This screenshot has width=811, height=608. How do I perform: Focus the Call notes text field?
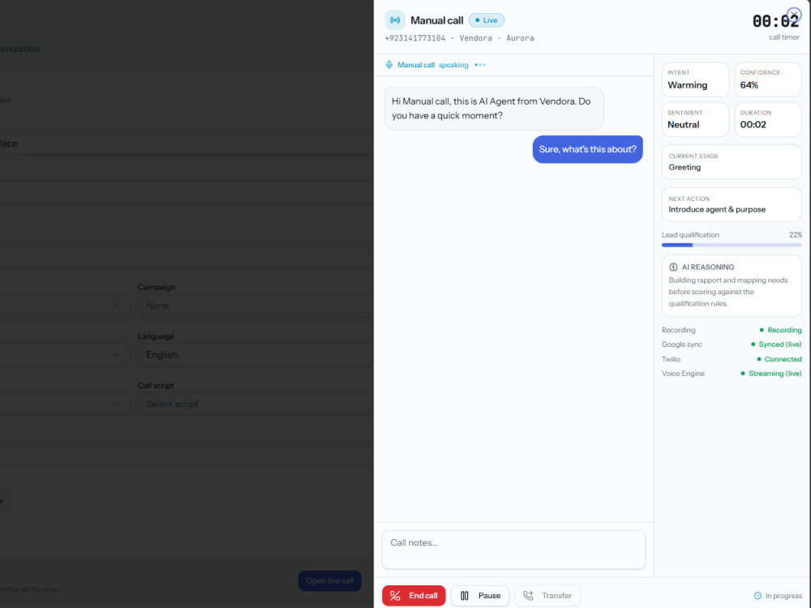pos(513,550)
